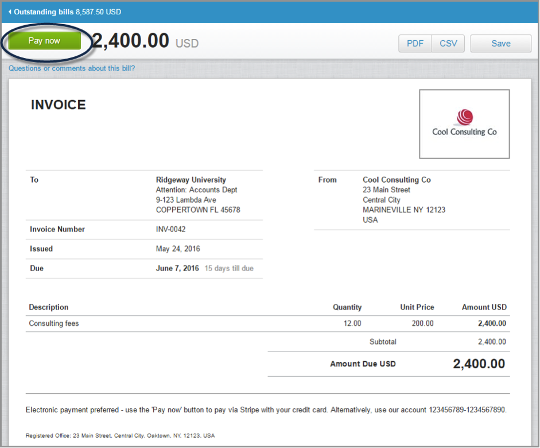
Task: Click the Registered Office footer line
Action: click(x=120, y=435)
